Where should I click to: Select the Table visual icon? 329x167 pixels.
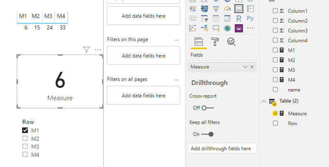[x=216, y=18]
